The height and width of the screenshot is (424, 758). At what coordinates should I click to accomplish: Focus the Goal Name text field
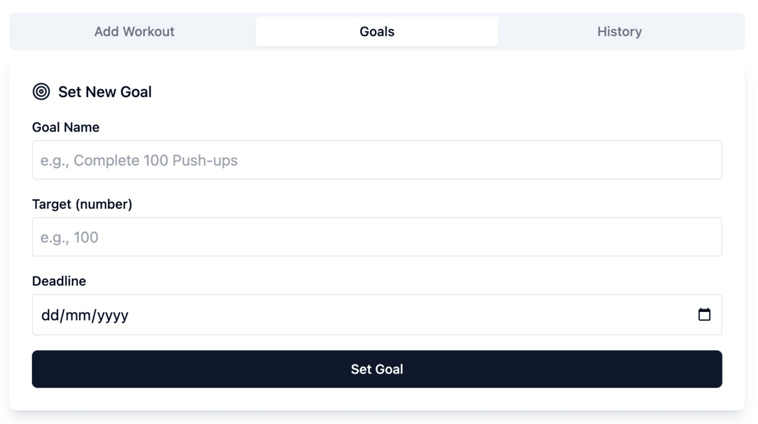377,160
